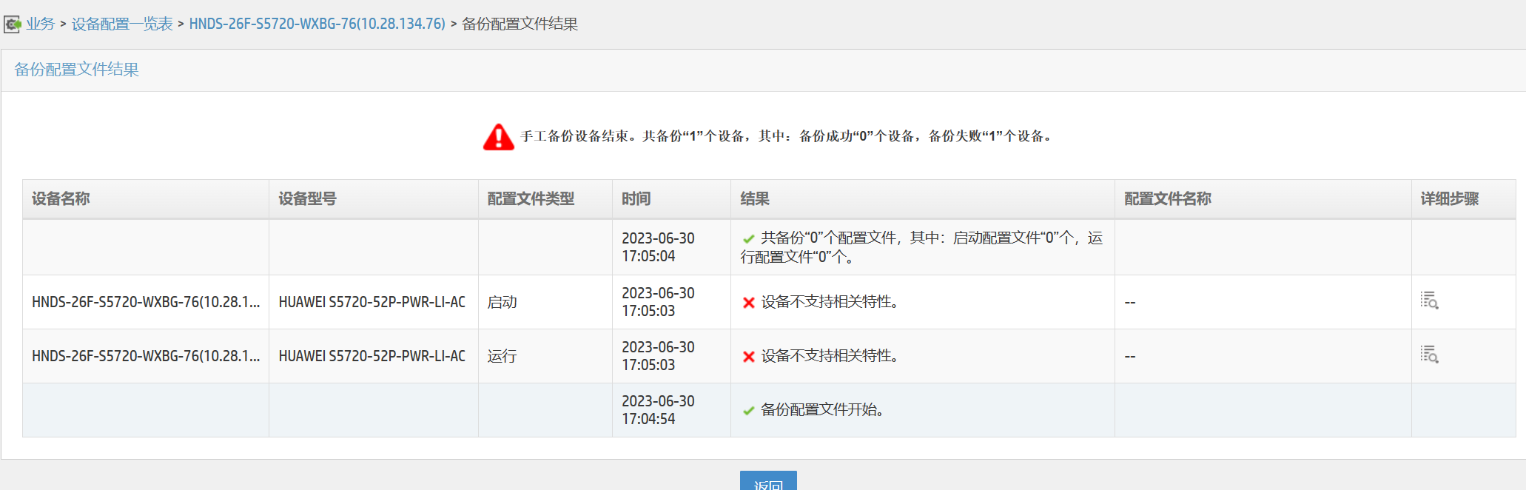1526x490 pixels.
Task: Click the red warning triangle icon
Action: 498,137
